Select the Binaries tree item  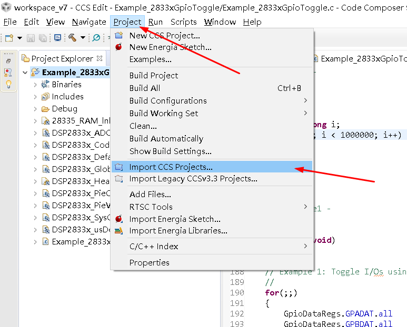pyautogui.click(x=67, y=85)
